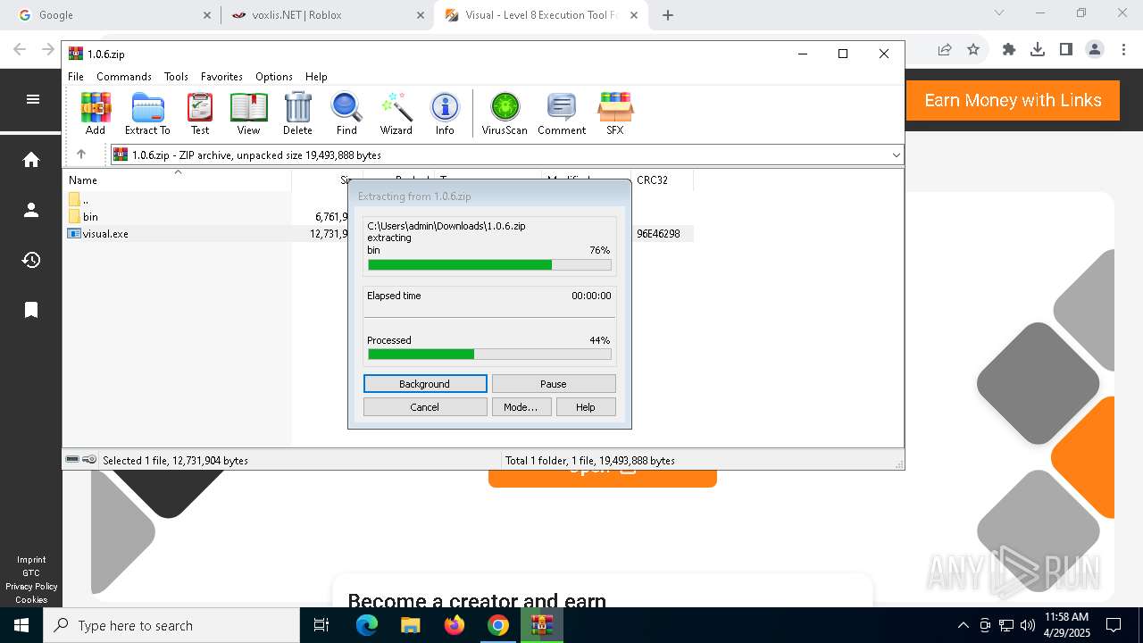Image resolution: width=1143 pixels, height=643 pixels.
Task: Pause the extraction
Action: [554, 384]
